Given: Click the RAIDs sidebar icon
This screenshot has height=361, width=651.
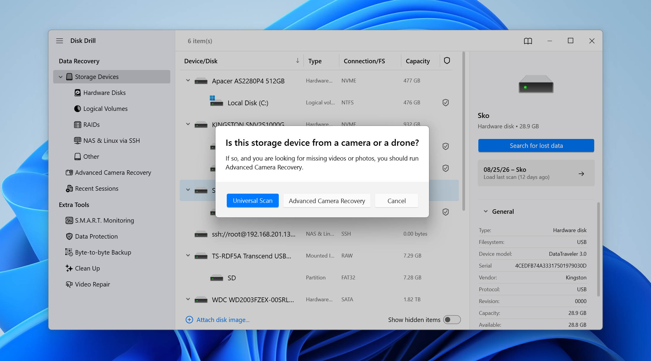Looking at the screenshot, I should pos(77,125).
